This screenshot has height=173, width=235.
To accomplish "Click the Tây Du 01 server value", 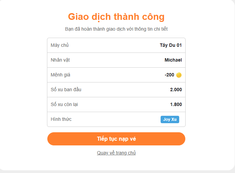I will click(x=171, y=45).
